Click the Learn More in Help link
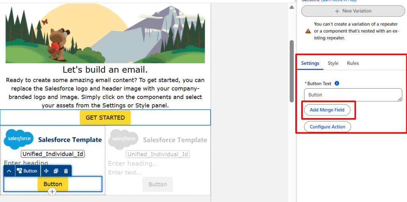This screenshot has height=202, width=407. click(x=339, y=1)
